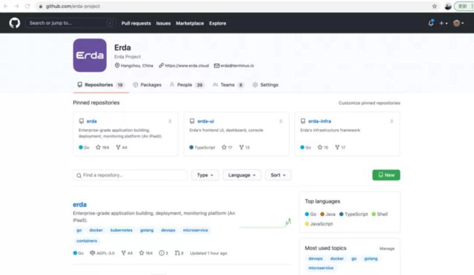
Task: Filter by Go in Top languages
Action: [x=311, y=214]
